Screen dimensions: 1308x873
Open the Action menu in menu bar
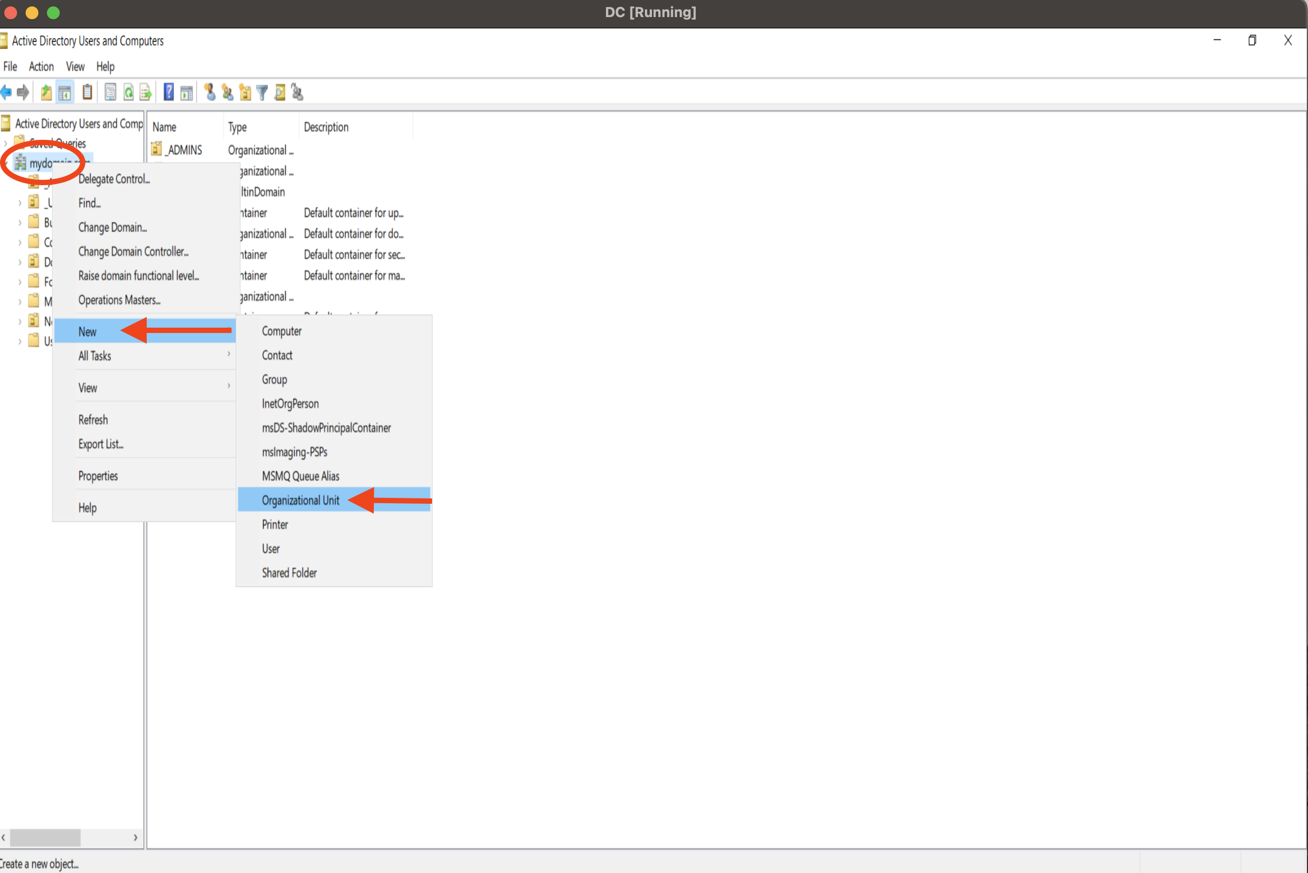(41, 66)
